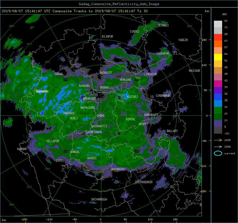This screenshot has width=238, height=223.
Task: Click the 'DHARWAD' city label
Action: (69, 113)
